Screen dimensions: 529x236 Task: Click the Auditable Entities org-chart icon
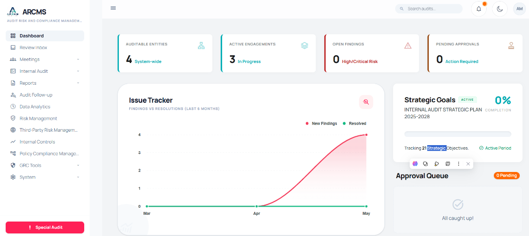coord(201,45)
